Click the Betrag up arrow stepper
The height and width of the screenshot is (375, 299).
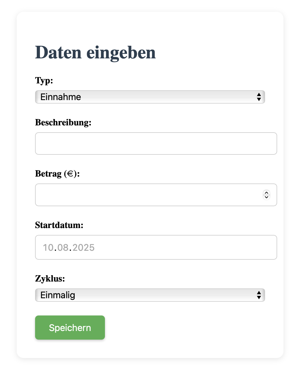(x=266, y=193)
